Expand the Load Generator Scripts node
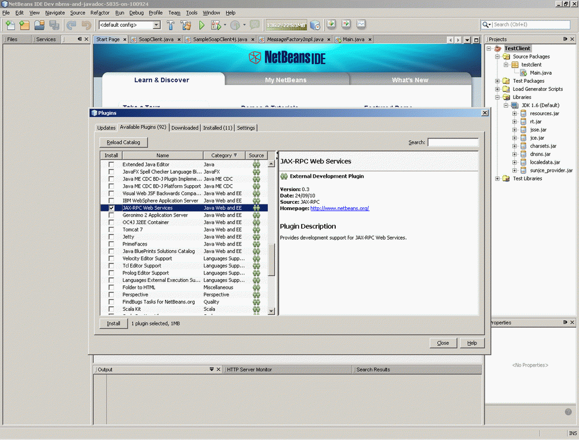 tap(497, 89)
